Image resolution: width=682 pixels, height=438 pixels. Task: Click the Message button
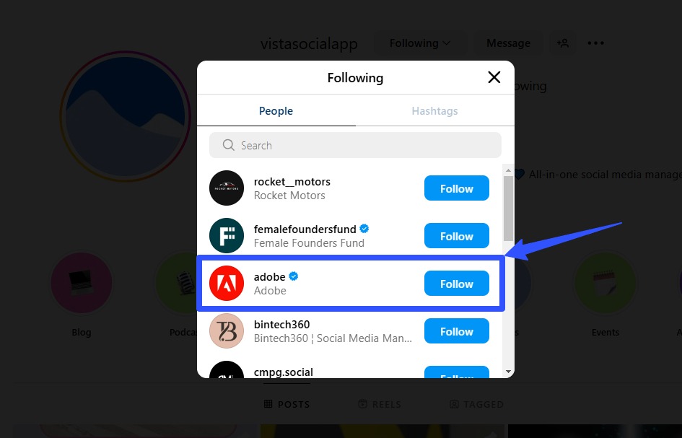[508, 43]
